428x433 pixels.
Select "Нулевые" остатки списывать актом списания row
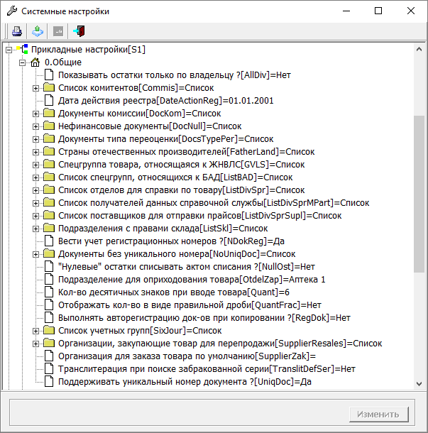coord(187,266)
